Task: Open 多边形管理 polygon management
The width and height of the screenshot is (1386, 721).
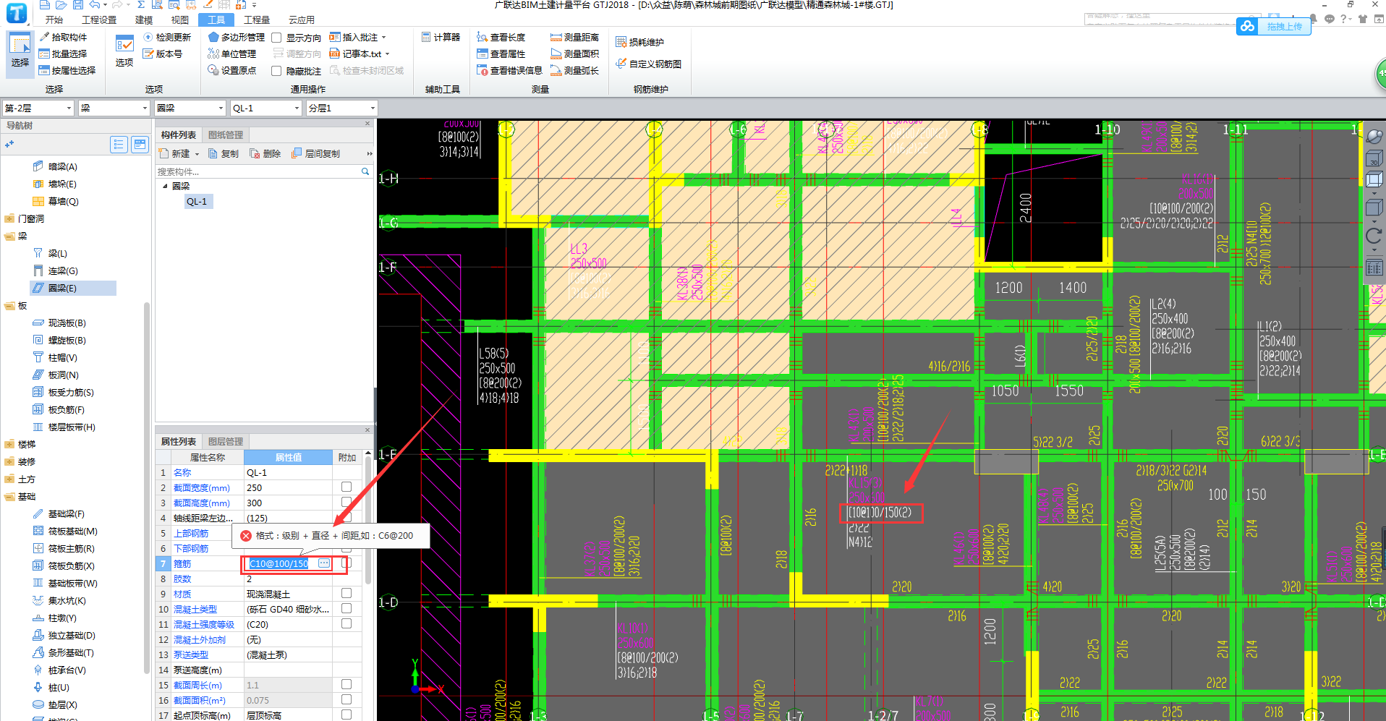Action: [x=237, y=37]
